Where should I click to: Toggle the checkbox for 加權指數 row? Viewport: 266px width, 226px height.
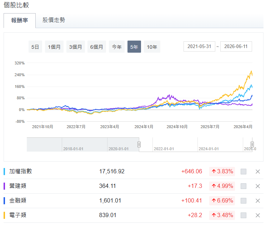[244, 172]
